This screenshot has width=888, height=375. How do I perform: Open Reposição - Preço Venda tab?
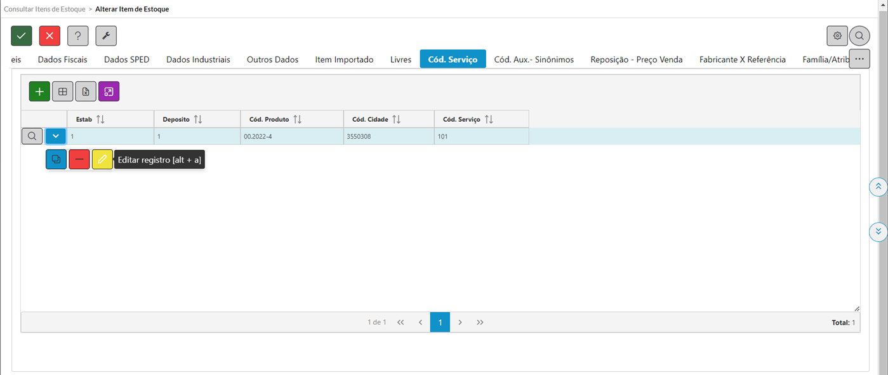(x=636, y=60)
